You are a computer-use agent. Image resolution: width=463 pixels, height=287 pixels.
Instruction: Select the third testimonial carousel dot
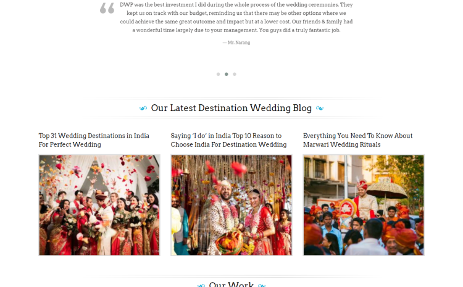pyautogui.click(x=235, y=74)
